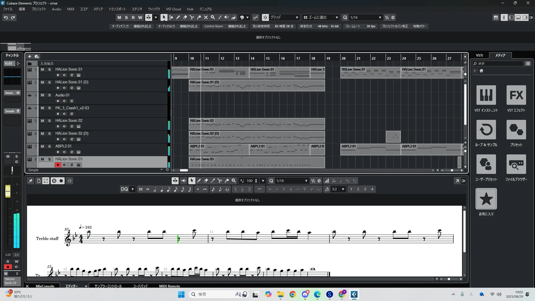This screenshot has height=301, width=535.
Task: Switch to the MixConsole tab
Action: pyautogui.click(x=45, y=286)
